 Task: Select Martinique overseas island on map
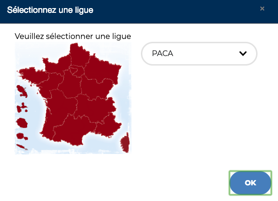click(x=22, y=91)
